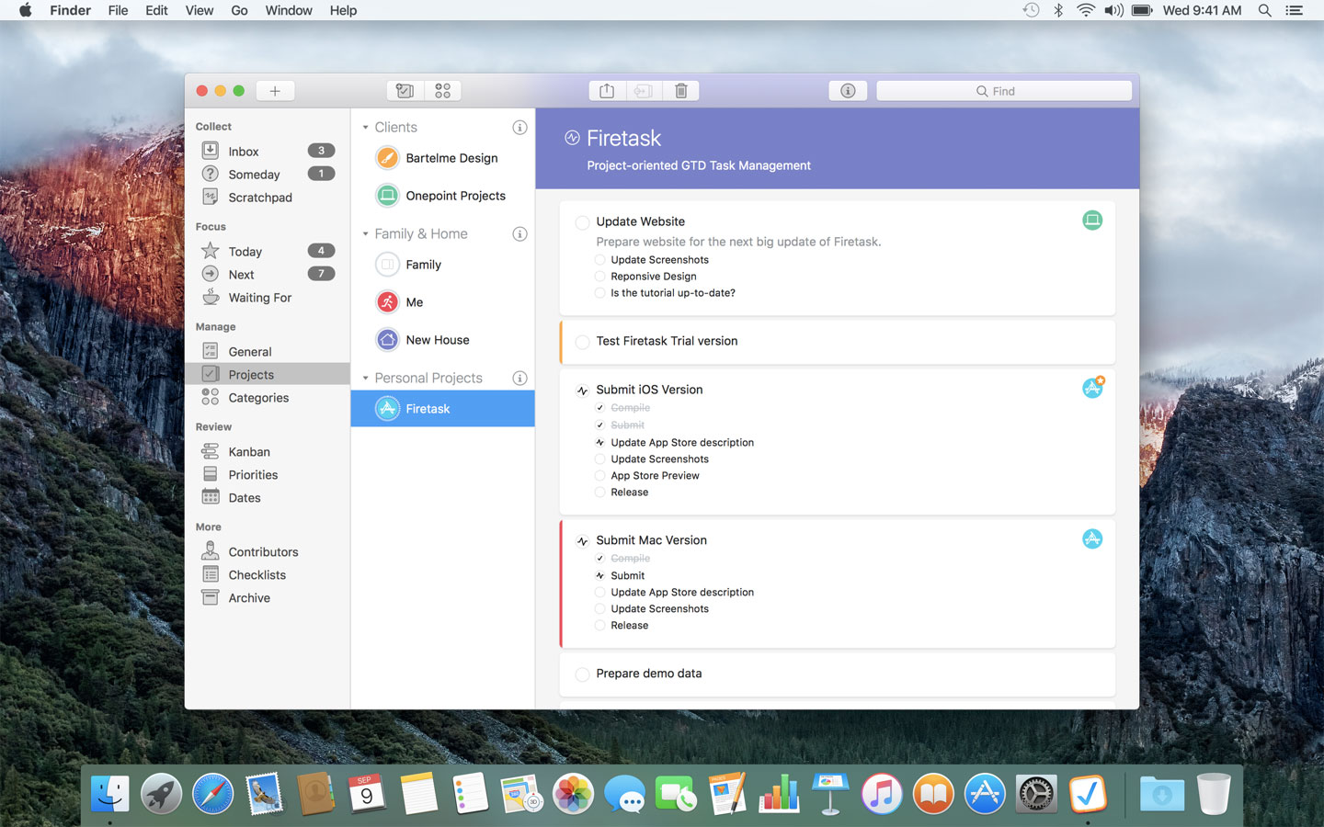The image size is (1324, 827).
Task: Open the Window menu
Action: [x=289, y=10]
